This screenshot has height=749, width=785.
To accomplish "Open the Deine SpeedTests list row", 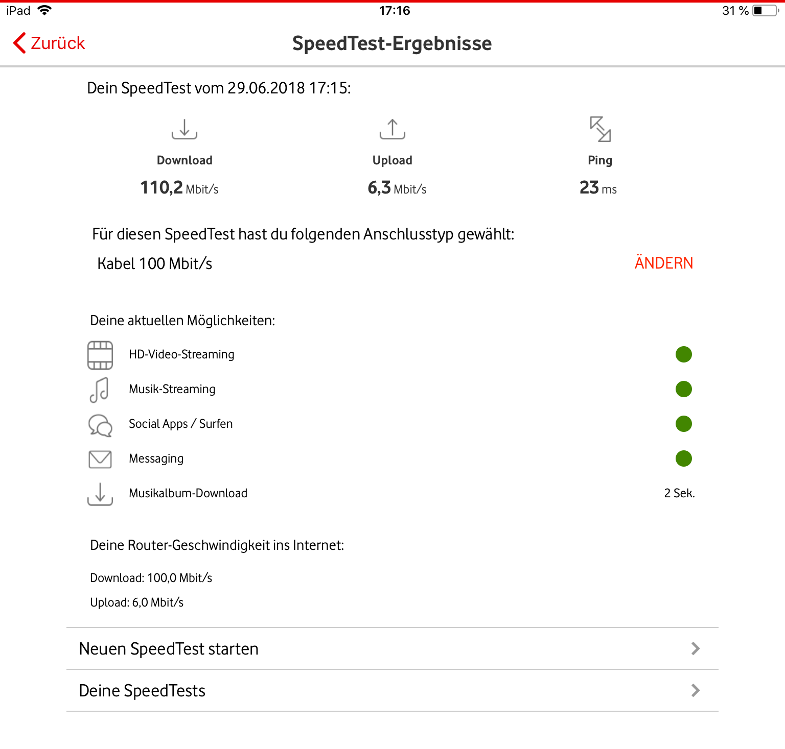I will pyautogui.click(x=392, y=690).
